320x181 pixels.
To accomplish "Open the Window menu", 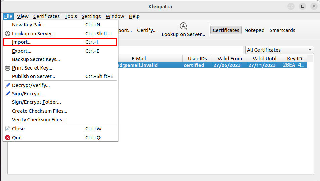I will tap(115, 16).
